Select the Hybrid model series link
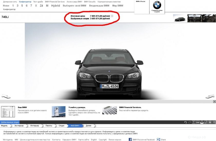This screenshot has height=141, width=216. (55, 6)
